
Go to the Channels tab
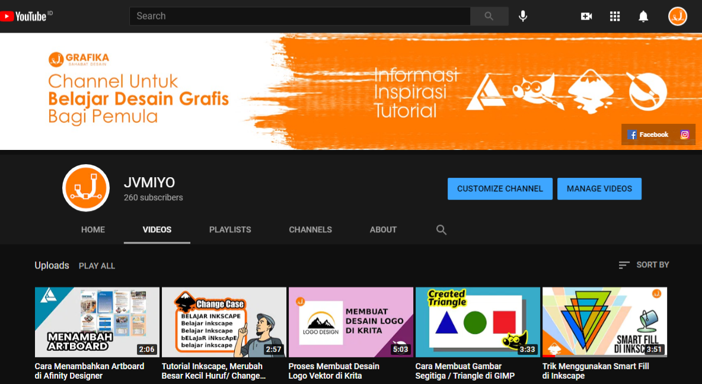[x=310, y=230]
